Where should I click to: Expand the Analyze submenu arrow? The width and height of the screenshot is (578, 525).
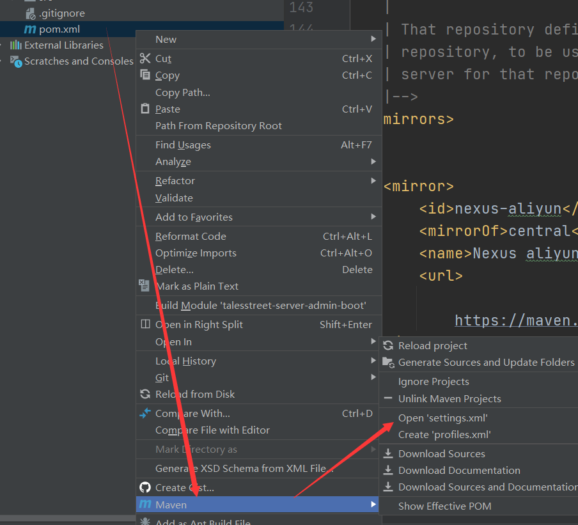[373, 162]
